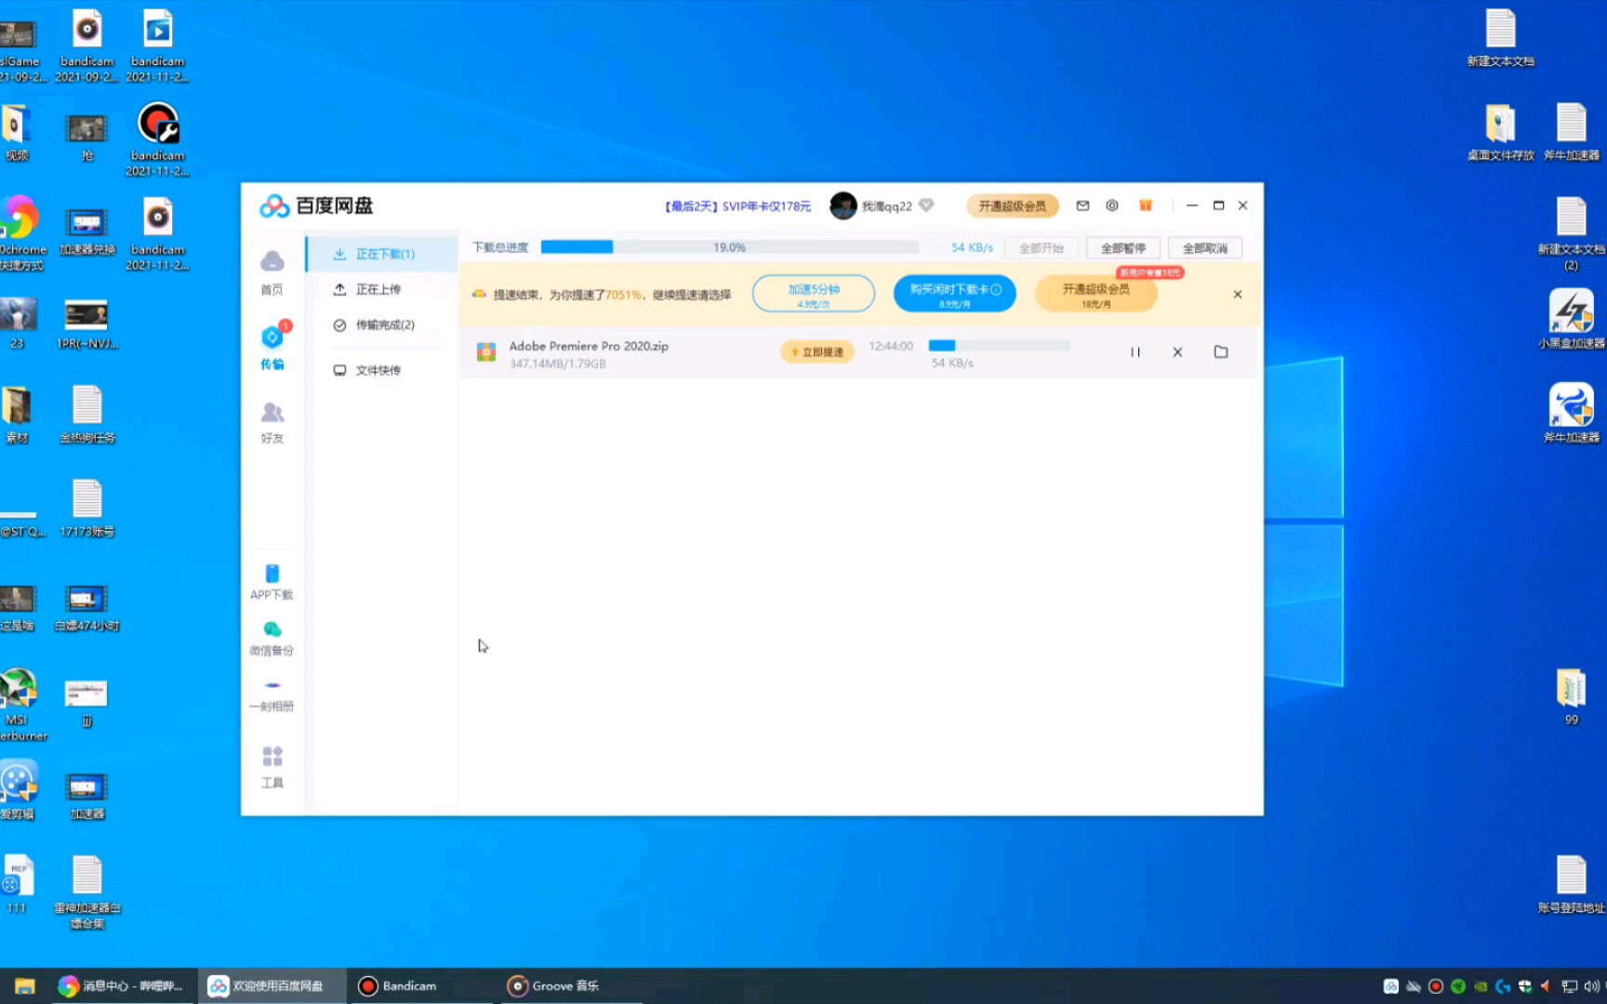This screenshot has height=1004, width=1607.
Task: Click the zip archive file icon
Action: pos(486,352)
